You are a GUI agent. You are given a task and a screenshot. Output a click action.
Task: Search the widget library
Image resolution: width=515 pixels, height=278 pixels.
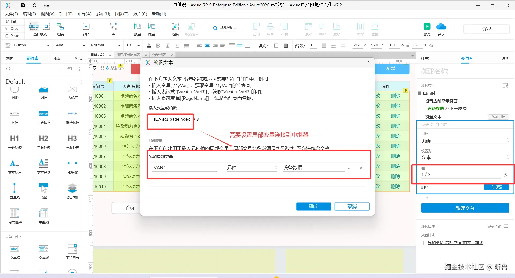pyautogui.click(x=9, y=69)
